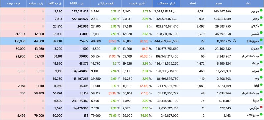Click demand price 60,000 in صبرق05ع row

[57, 116]
